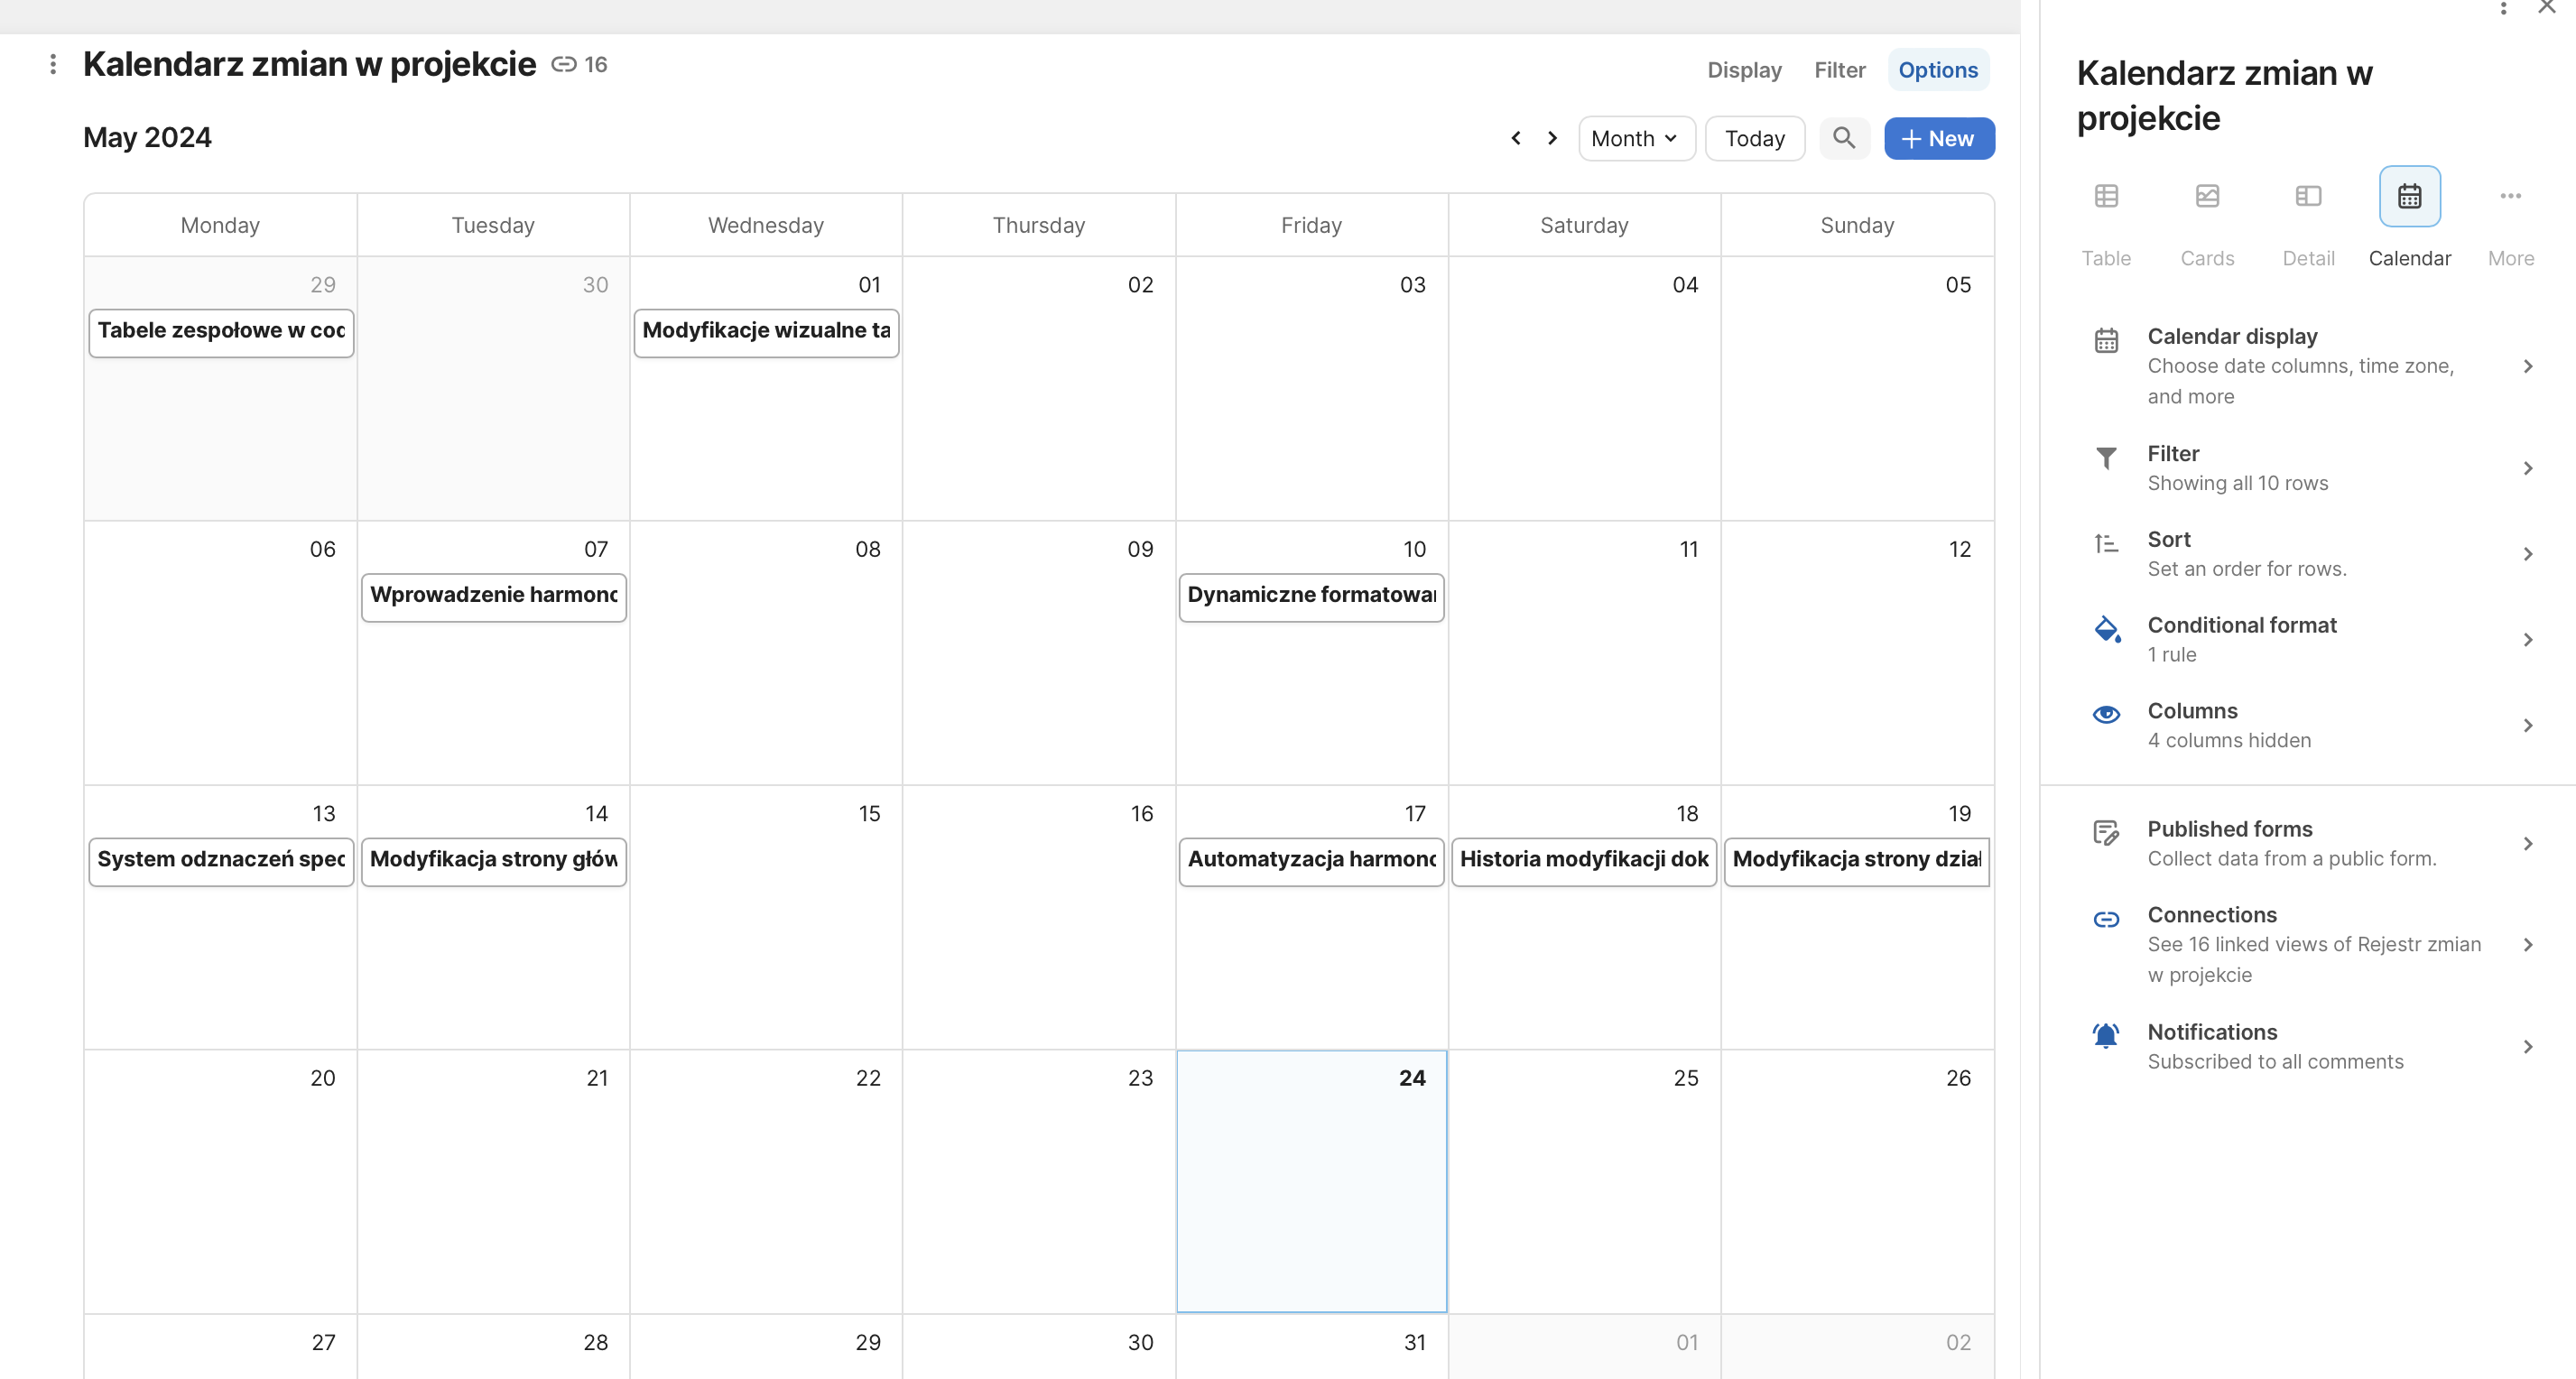Go to previous month arrow
2576x1379 pixels.
[1516, 138]
